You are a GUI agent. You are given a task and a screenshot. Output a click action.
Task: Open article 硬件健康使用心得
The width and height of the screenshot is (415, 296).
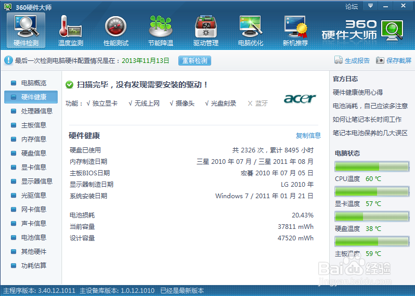point(358,92)
